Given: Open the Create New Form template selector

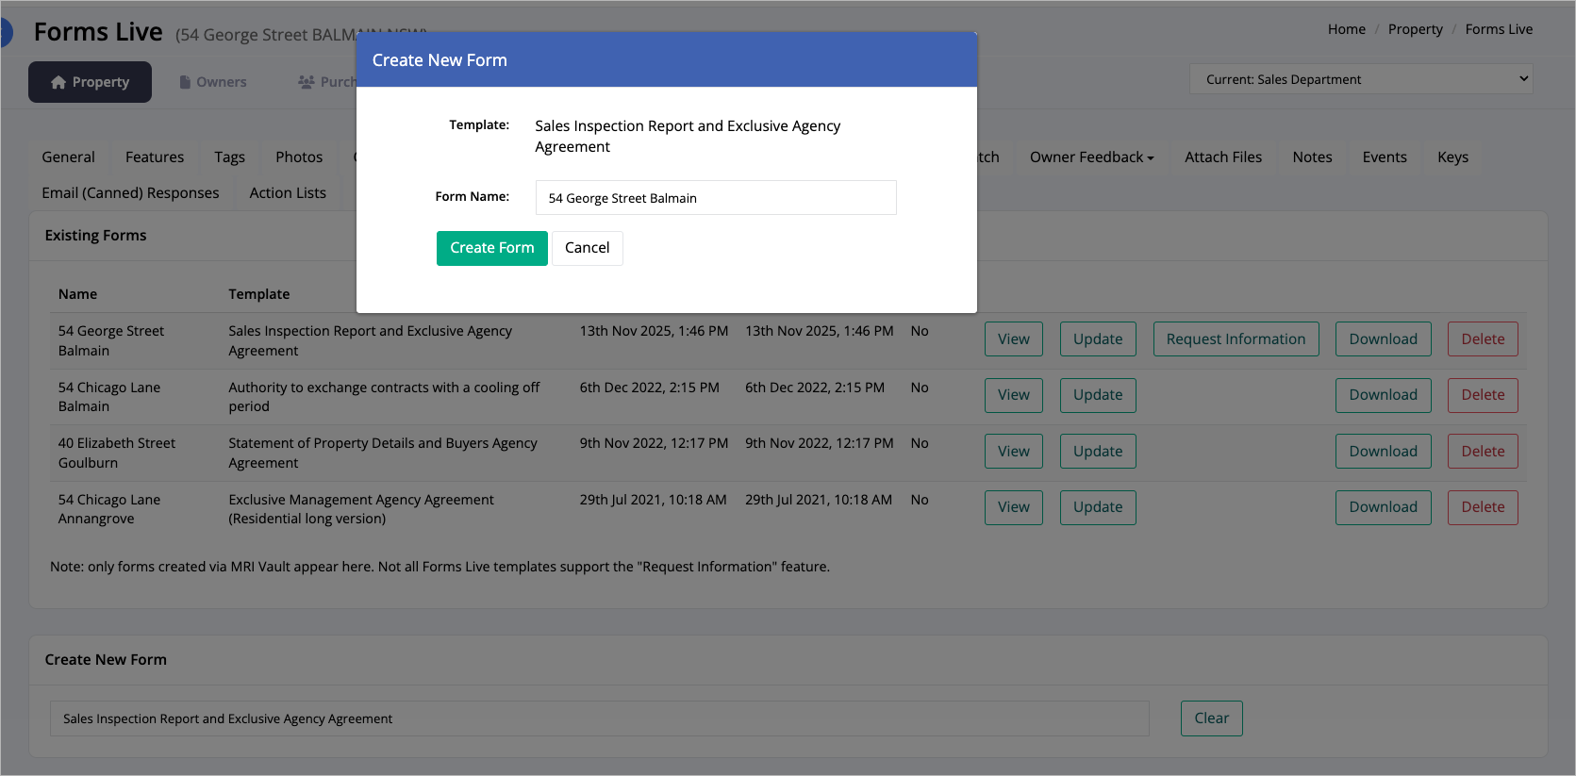Looking at the screenshot, I should pyautogui.click(x=600, y=718).
